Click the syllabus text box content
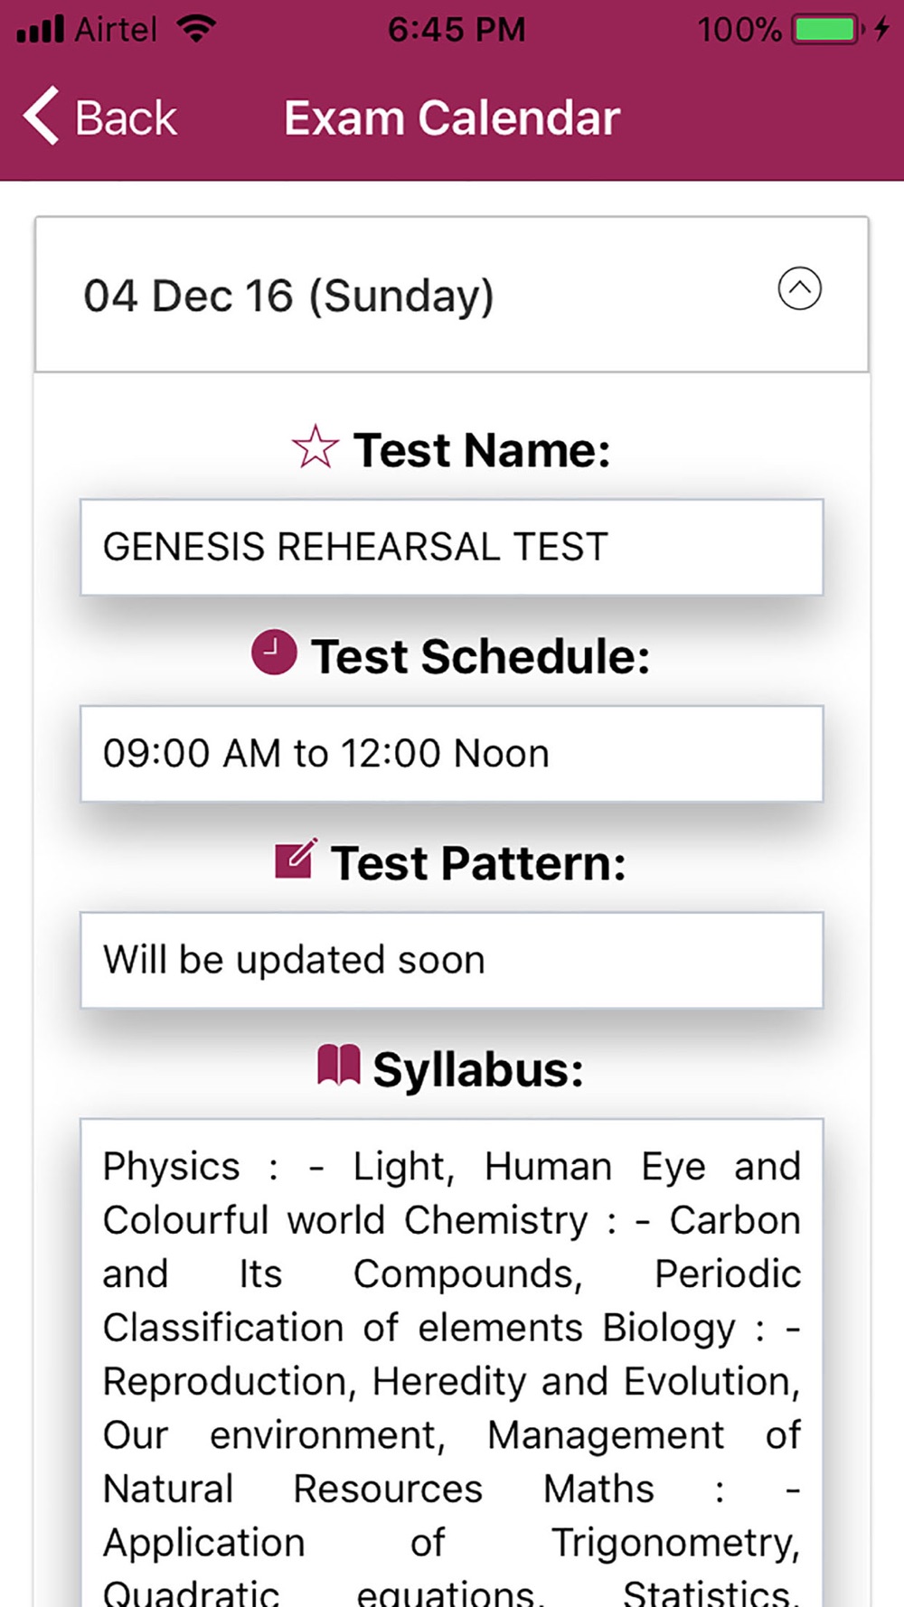This screenshot has height=1607, width=904. click(x=452, y=1363)
